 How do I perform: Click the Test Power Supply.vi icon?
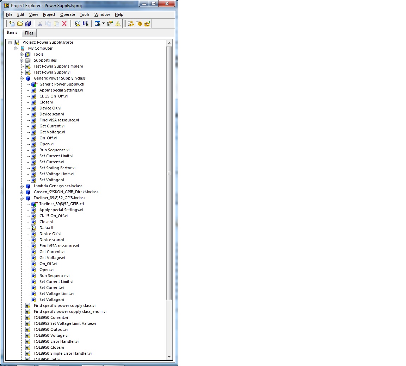(28, 72)
